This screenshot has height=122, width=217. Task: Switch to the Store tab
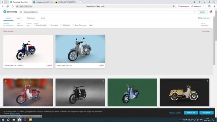43,18
